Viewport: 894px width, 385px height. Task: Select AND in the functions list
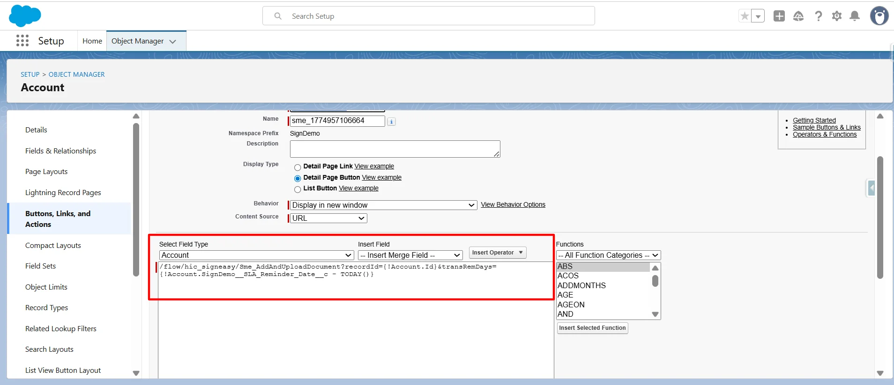pos(603,314)
